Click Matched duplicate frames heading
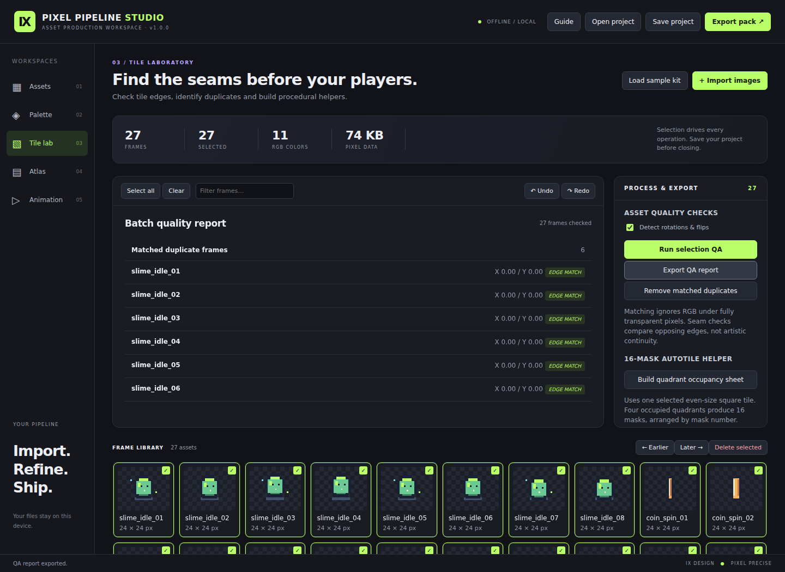The width and height of the screenshot is (785, 572). click(179, 250)
